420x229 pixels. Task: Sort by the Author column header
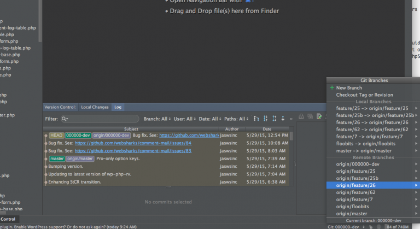click(232, 129)
